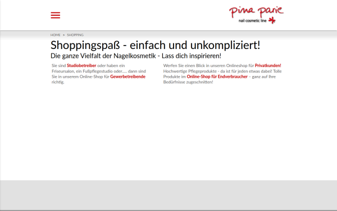Click text 'Friseursalon, ein Fußpflegestudio oder'

(x=87, y=71)
